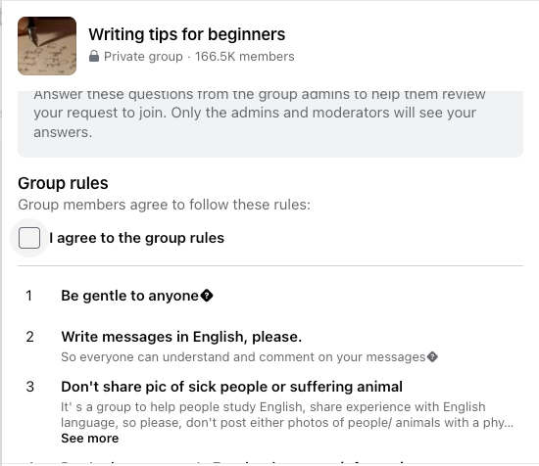The height and width of the screenshot is (466, 539).
Task: Click the '166.5K members' text
Action: click(x=244, y=57)
